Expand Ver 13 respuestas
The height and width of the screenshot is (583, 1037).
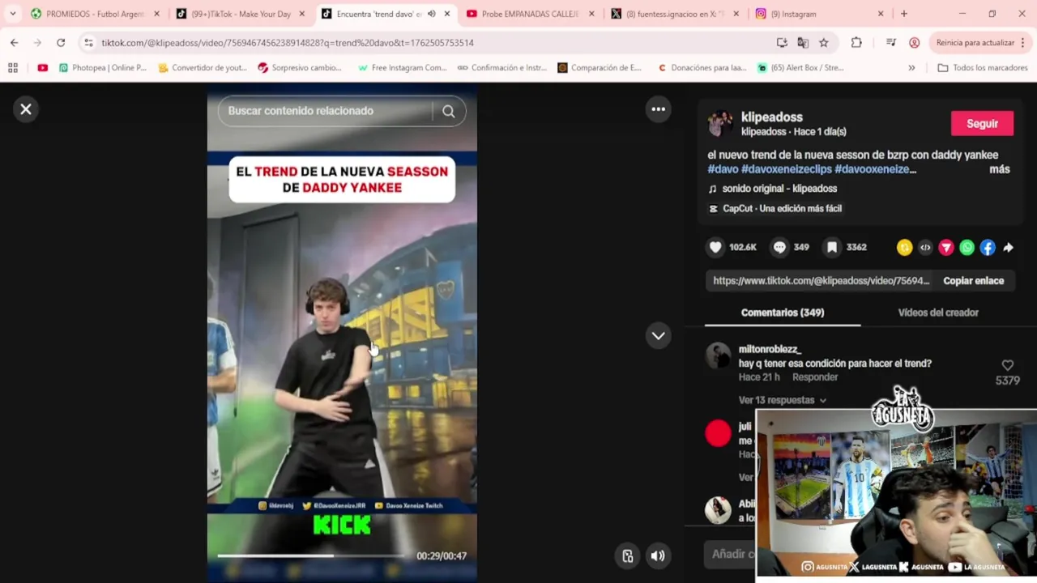coord(782,400)
